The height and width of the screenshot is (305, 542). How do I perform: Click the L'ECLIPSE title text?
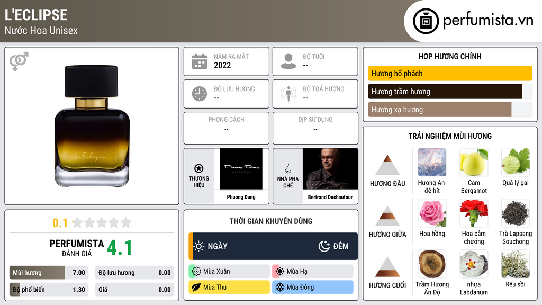click(x=36, y=15)
